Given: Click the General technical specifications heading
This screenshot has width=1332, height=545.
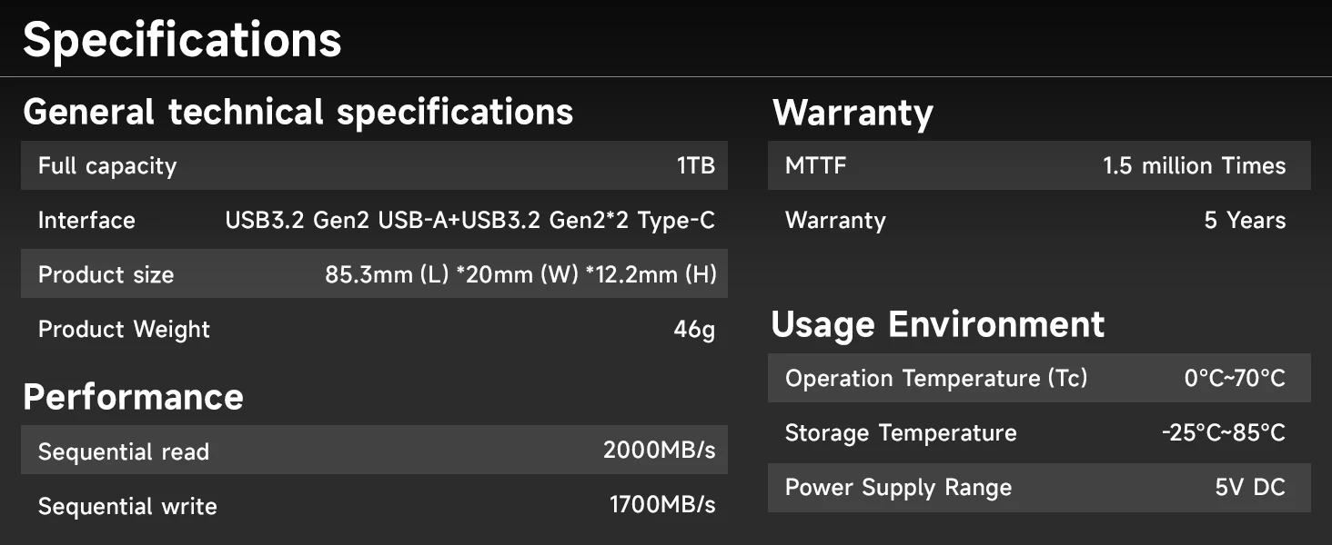Looking at the screenshot, I should coord(298,112).
